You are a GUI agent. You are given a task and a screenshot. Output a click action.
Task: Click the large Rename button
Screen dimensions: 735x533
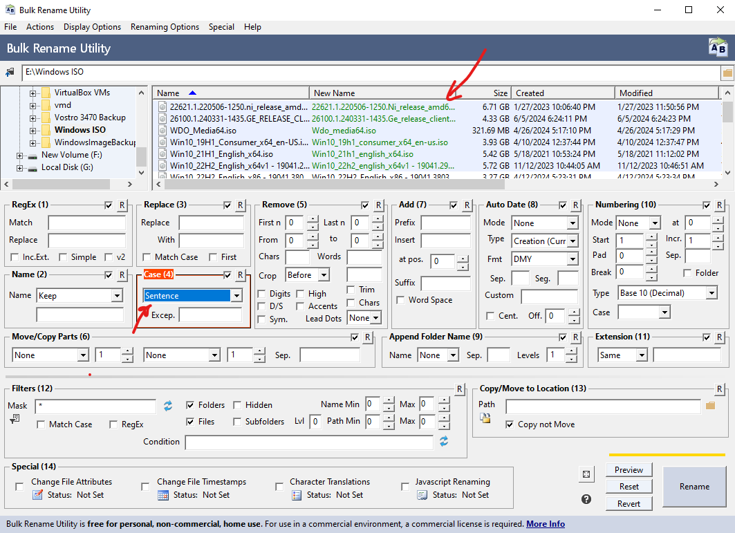694,487
